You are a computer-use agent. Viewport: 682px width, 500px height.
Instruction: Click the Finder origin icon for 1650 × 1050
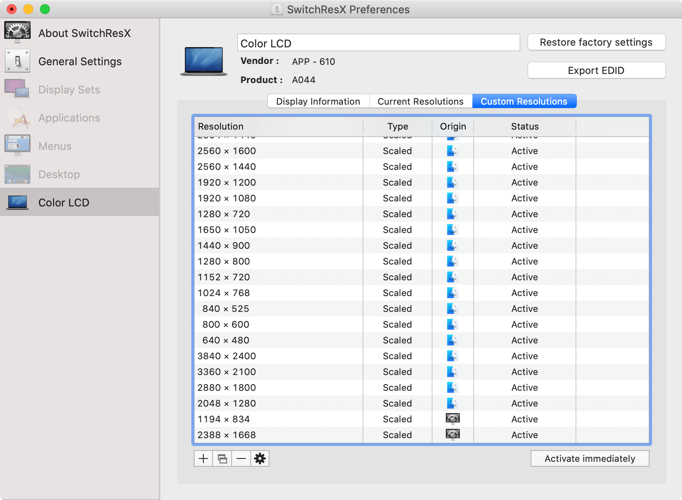click(452, 230)
